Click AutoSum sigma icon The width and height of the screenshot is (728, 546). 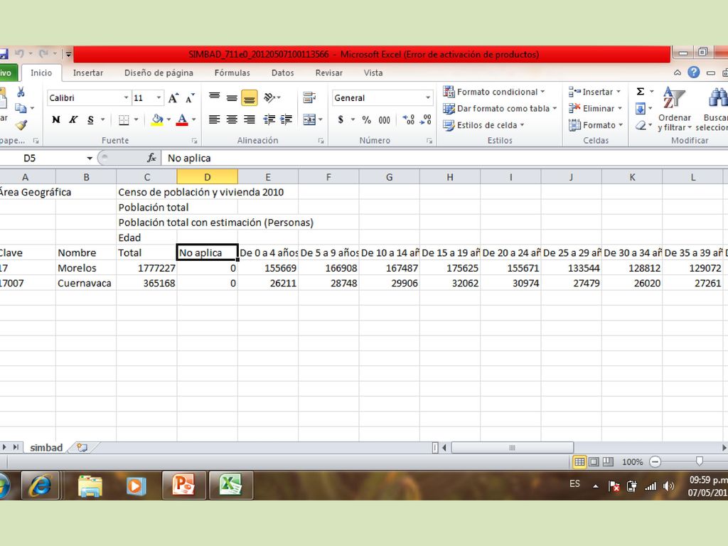click(x=641, y=92)
